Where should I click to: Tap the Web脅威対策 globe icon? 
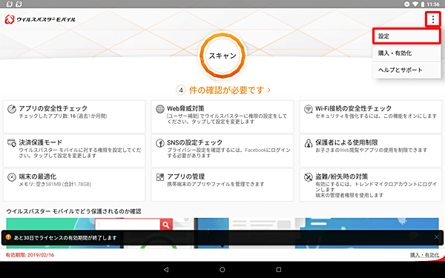160,109
